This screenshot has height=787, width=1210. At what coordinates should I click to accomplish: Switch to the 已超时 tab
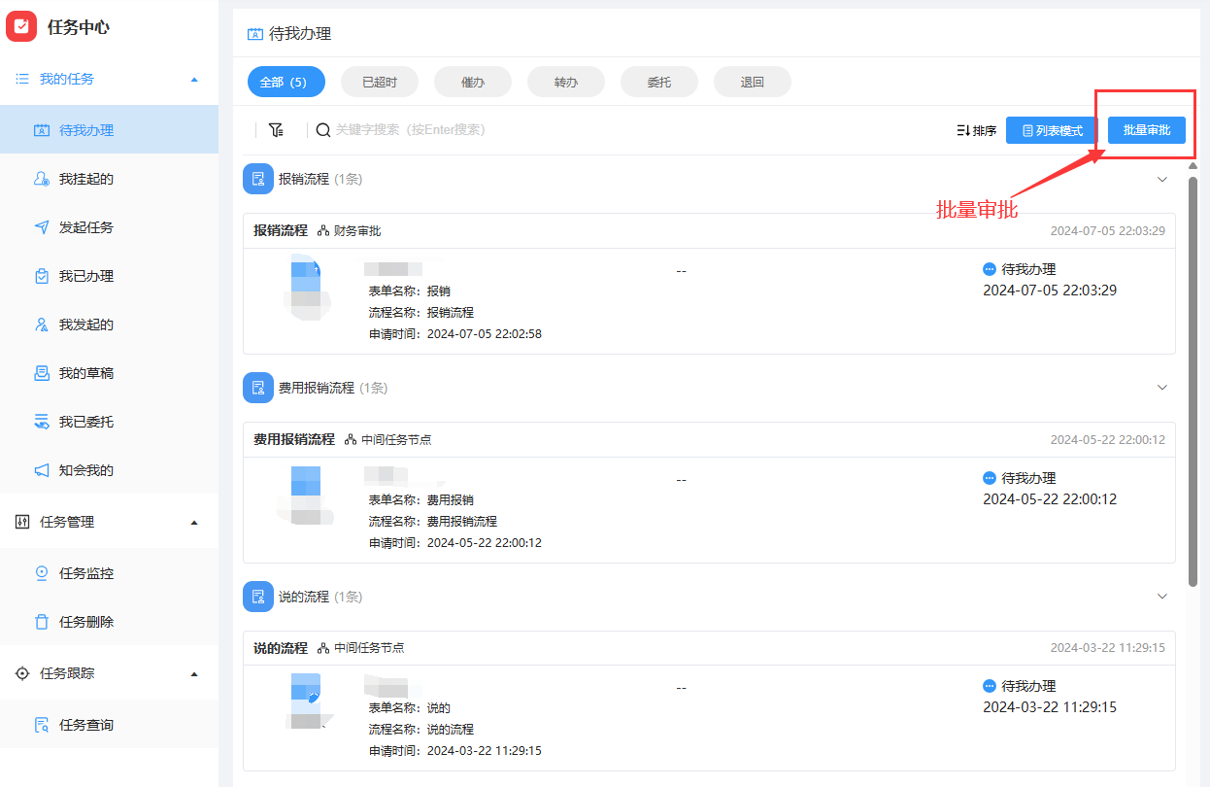tap(380, 83)
